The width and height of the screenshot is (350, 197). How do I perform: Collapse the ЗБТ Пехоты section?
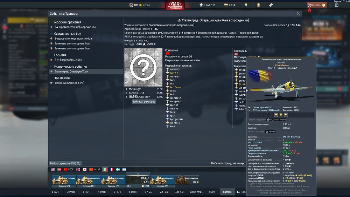(51, 78)
